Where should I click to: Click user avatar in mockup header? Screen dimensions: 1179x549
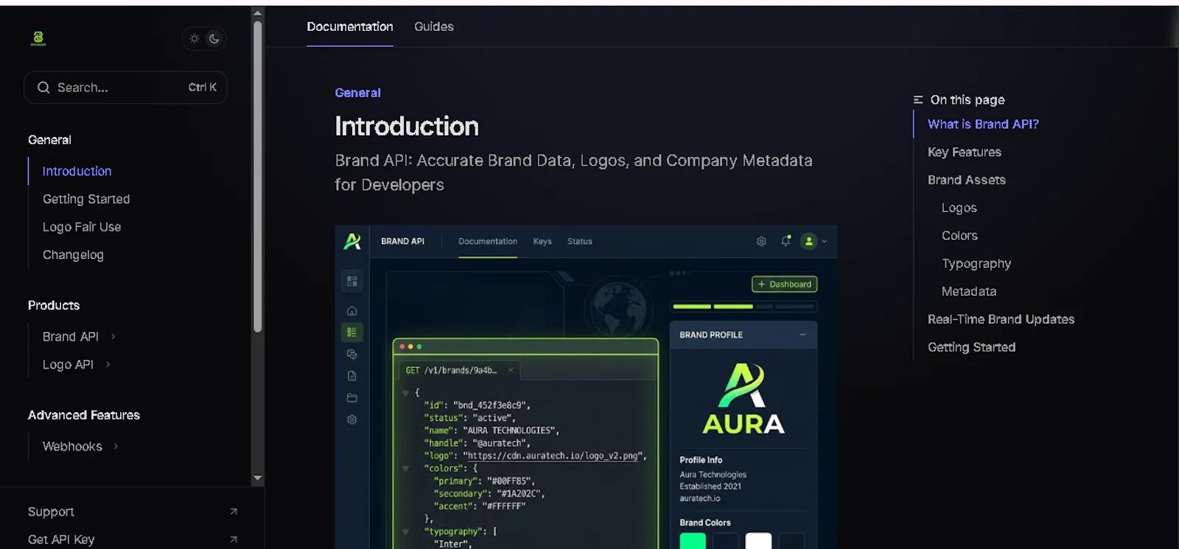point(809,241)
